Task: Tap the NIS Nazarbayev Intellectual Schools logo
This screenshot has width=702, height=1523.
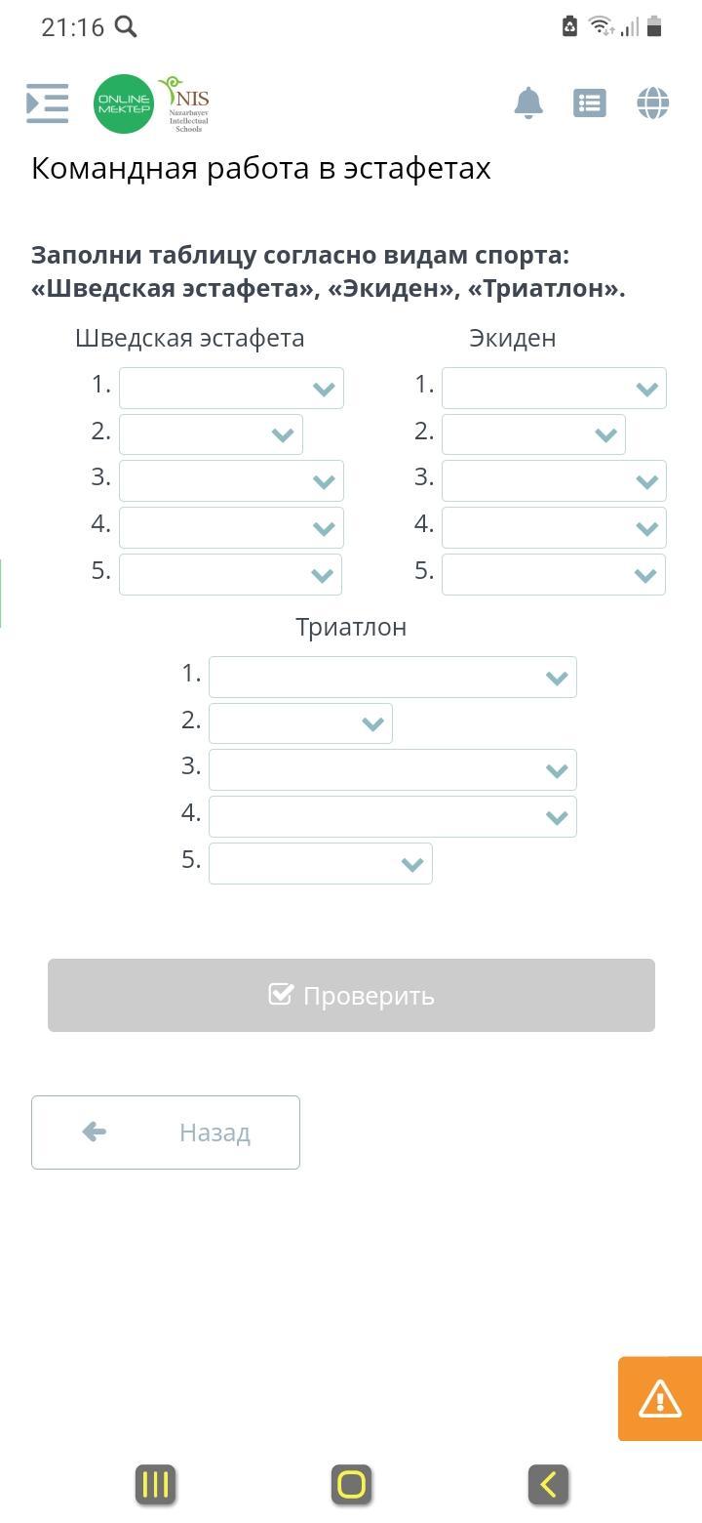Action: pos(186,103)
